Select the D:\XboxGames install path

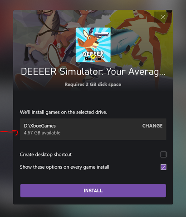click(x=40, y=126)
